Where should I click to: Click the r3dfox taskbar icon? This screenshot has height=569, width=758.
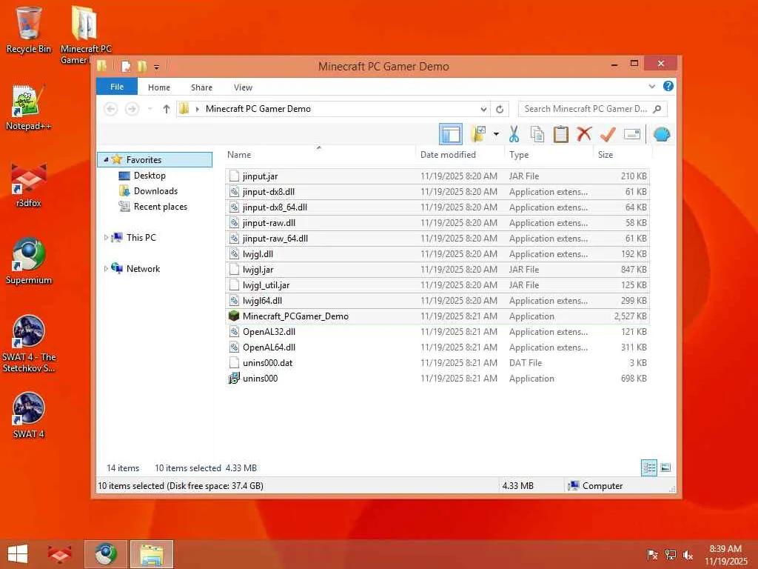[x=59, y=554]
